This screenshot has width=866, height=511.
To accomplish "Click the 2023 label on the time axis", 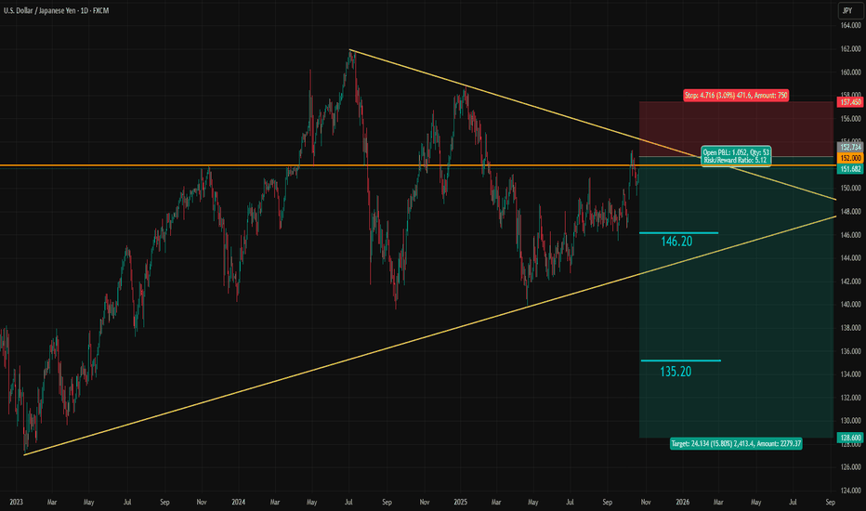I will point(16,502).
